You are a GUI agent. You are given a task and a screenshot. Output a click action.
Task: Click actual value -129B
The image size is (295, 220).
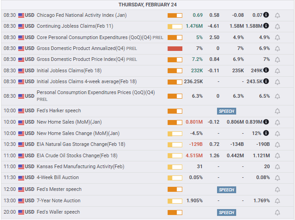pyautogui.click(x=196, y=144)
